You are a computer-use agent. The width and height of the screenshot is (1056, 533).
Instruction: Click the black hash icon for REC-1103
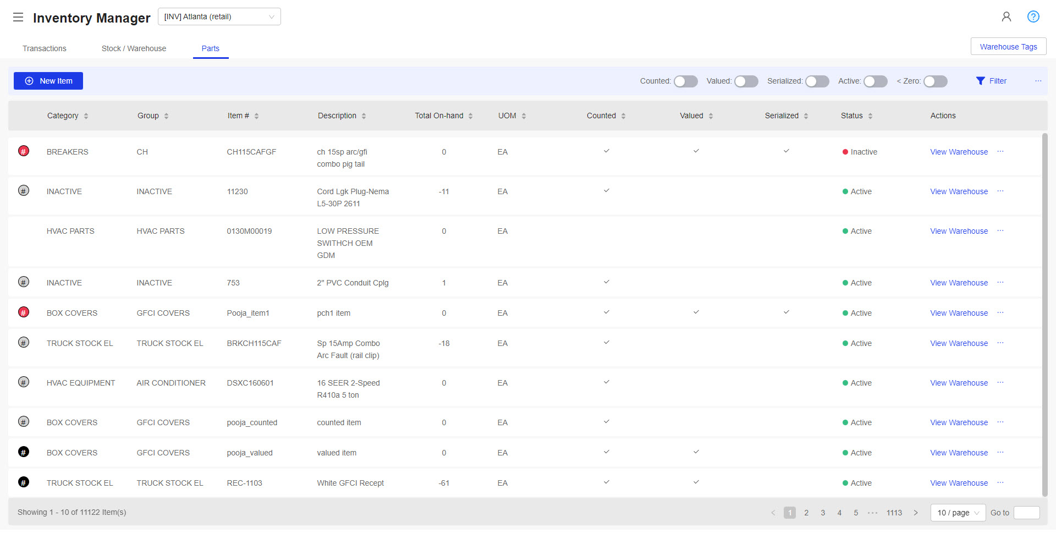click(24, 482)
